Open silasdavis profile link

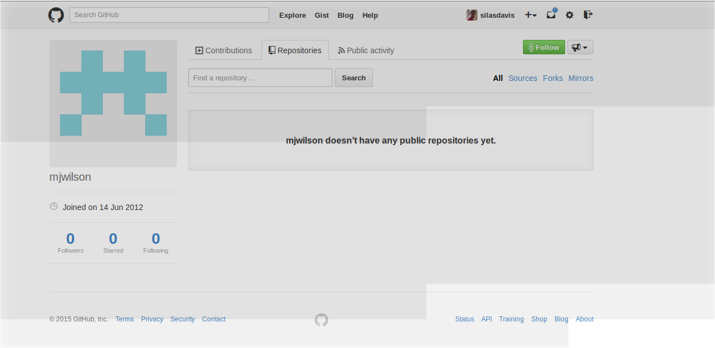point(497,15)
